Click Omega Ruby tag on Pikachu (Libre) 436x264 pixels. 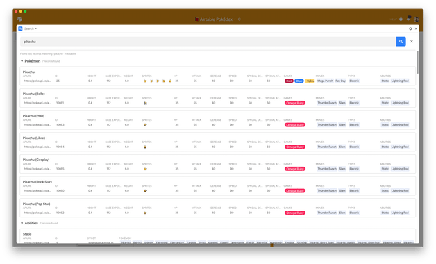click(x=295, y=147)
